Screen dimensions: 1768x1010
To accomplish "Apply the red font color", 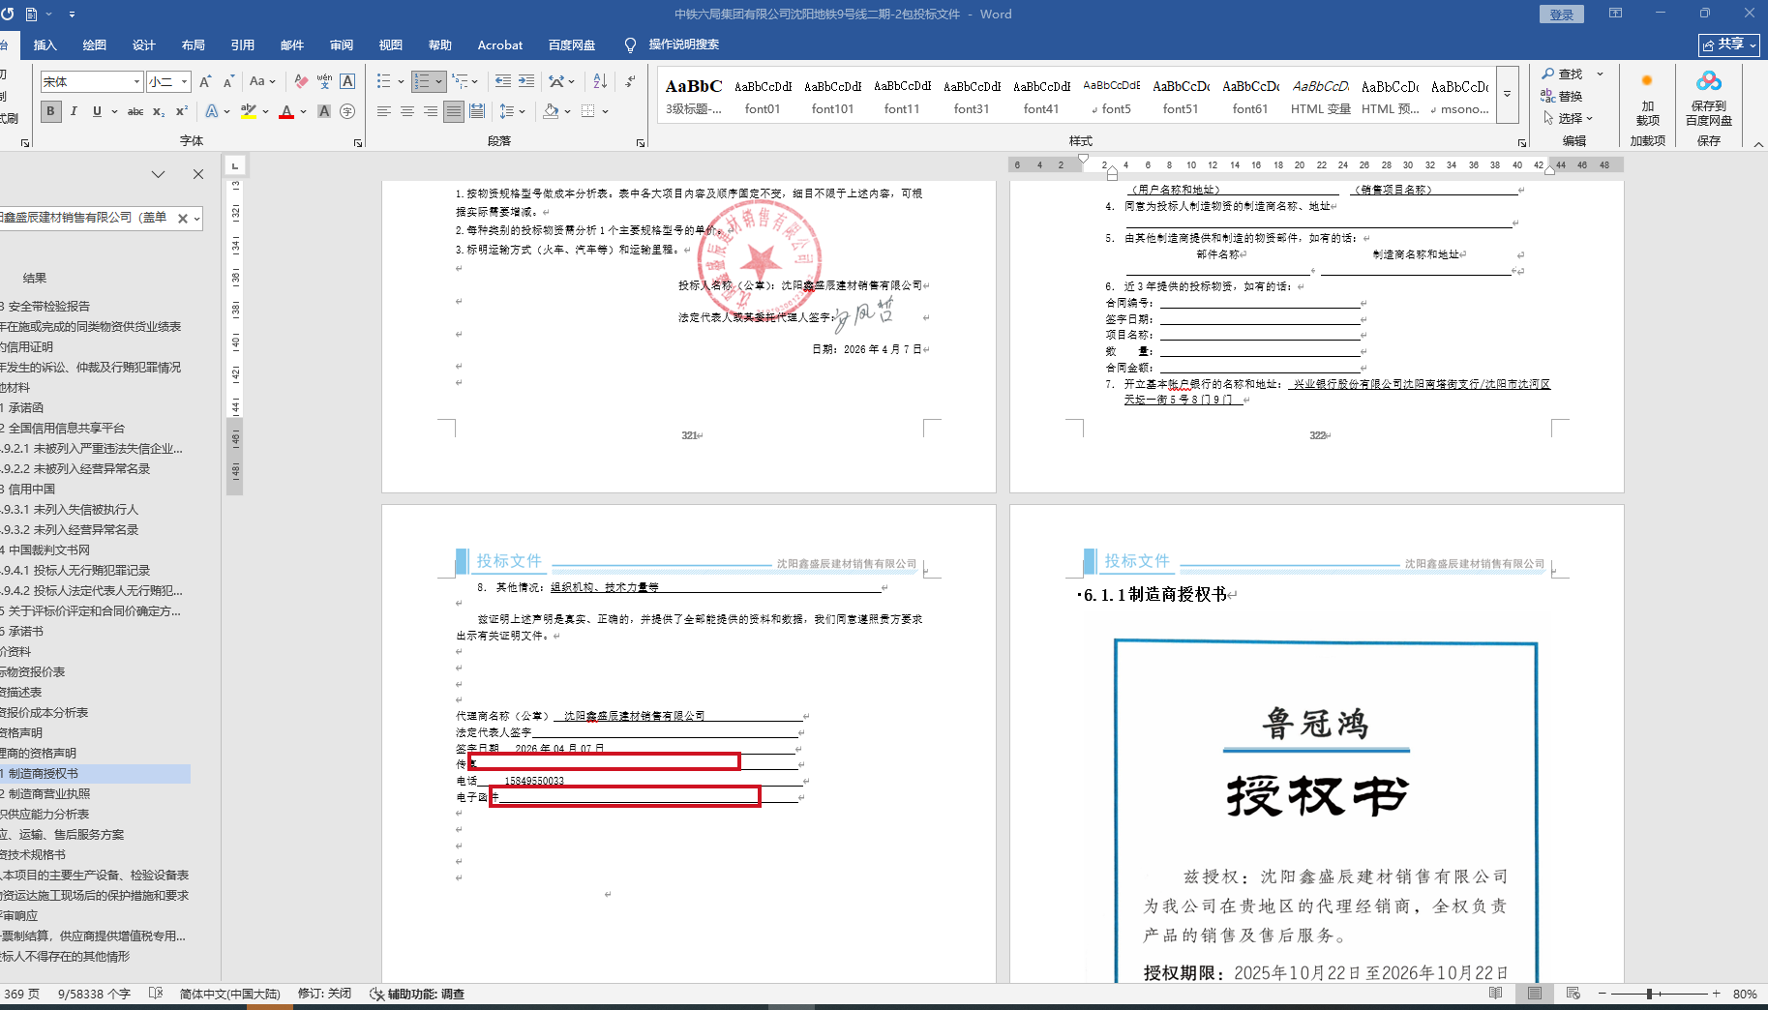I will click(x=286, y=111).
